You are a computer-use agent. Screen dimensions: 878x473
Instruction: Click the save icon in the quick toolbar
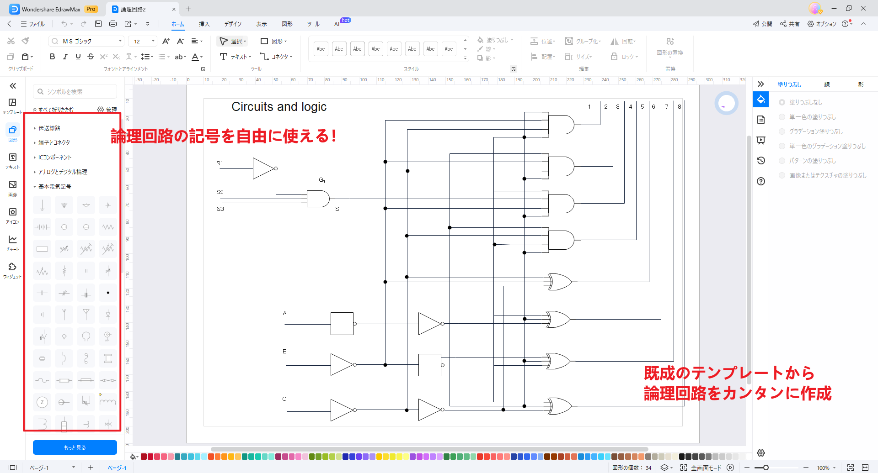(98, 24)
